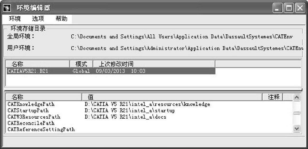
Task: Minimize the 环境编辑器 window
Action: (278, 8)
